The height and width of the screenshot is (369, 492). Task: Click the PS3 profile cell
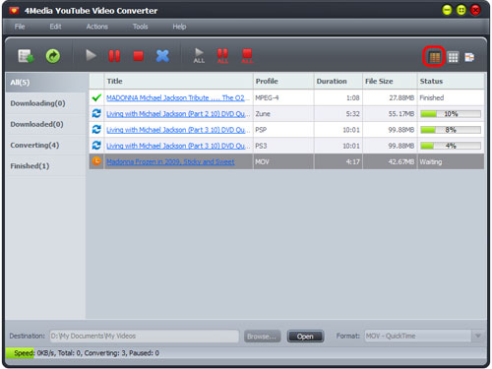pos(283,146)
